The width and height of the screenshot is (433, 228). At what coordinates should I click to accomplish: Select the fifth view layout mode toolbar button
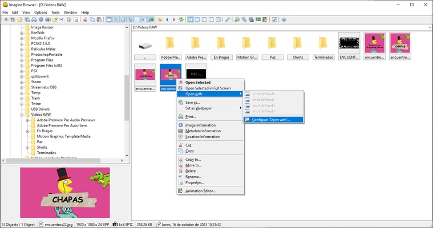coord(218,19)
